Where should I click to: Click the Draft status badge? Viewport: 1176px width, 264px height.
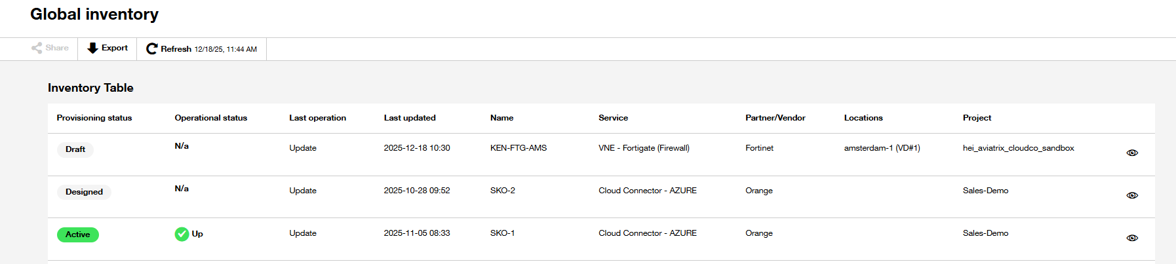75,149
